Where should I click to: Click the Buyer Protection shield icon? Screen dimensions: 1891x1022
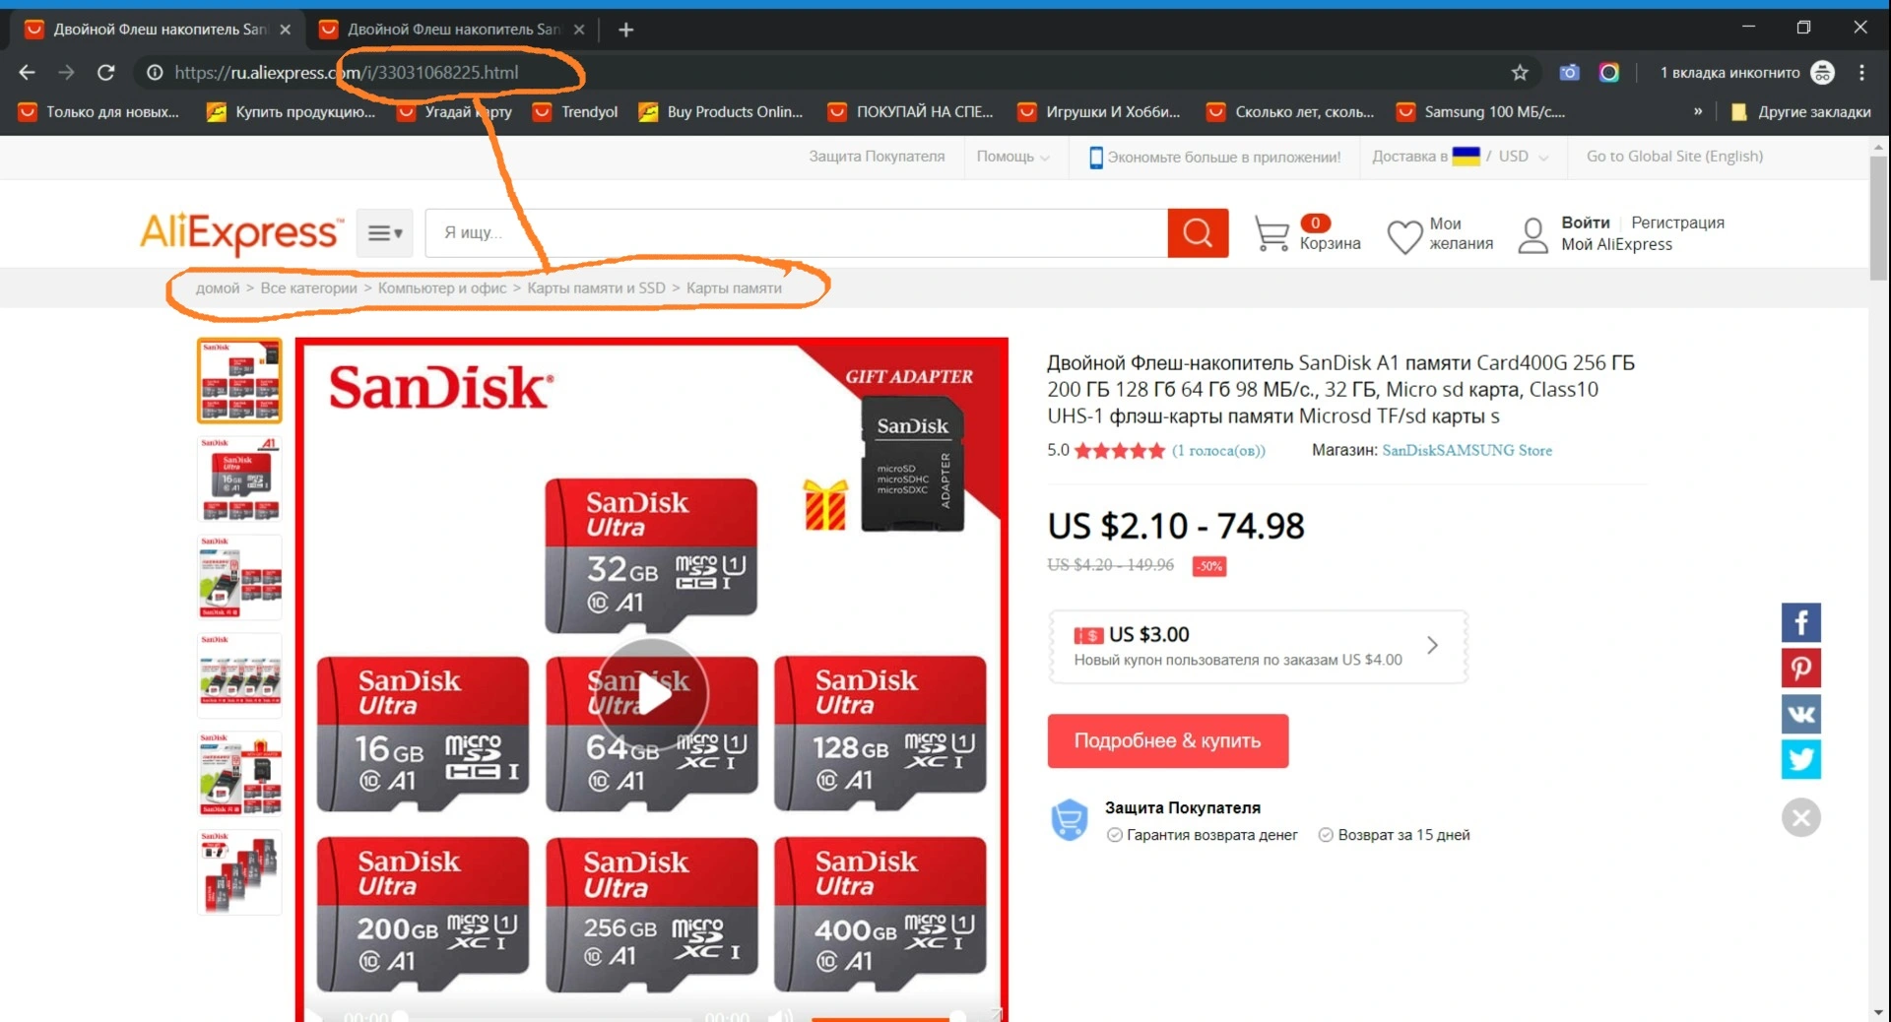tap(1069, 819)
